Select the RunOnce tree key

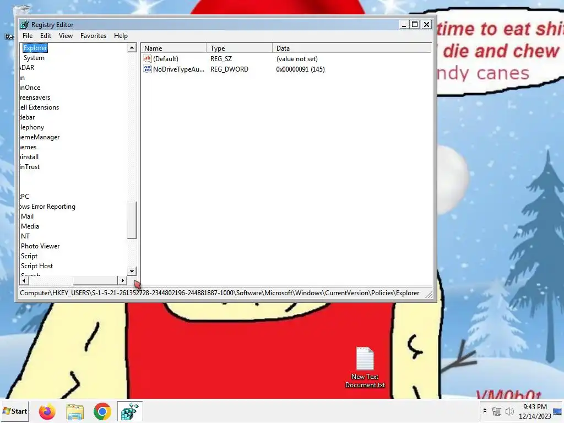click(30, 88)
